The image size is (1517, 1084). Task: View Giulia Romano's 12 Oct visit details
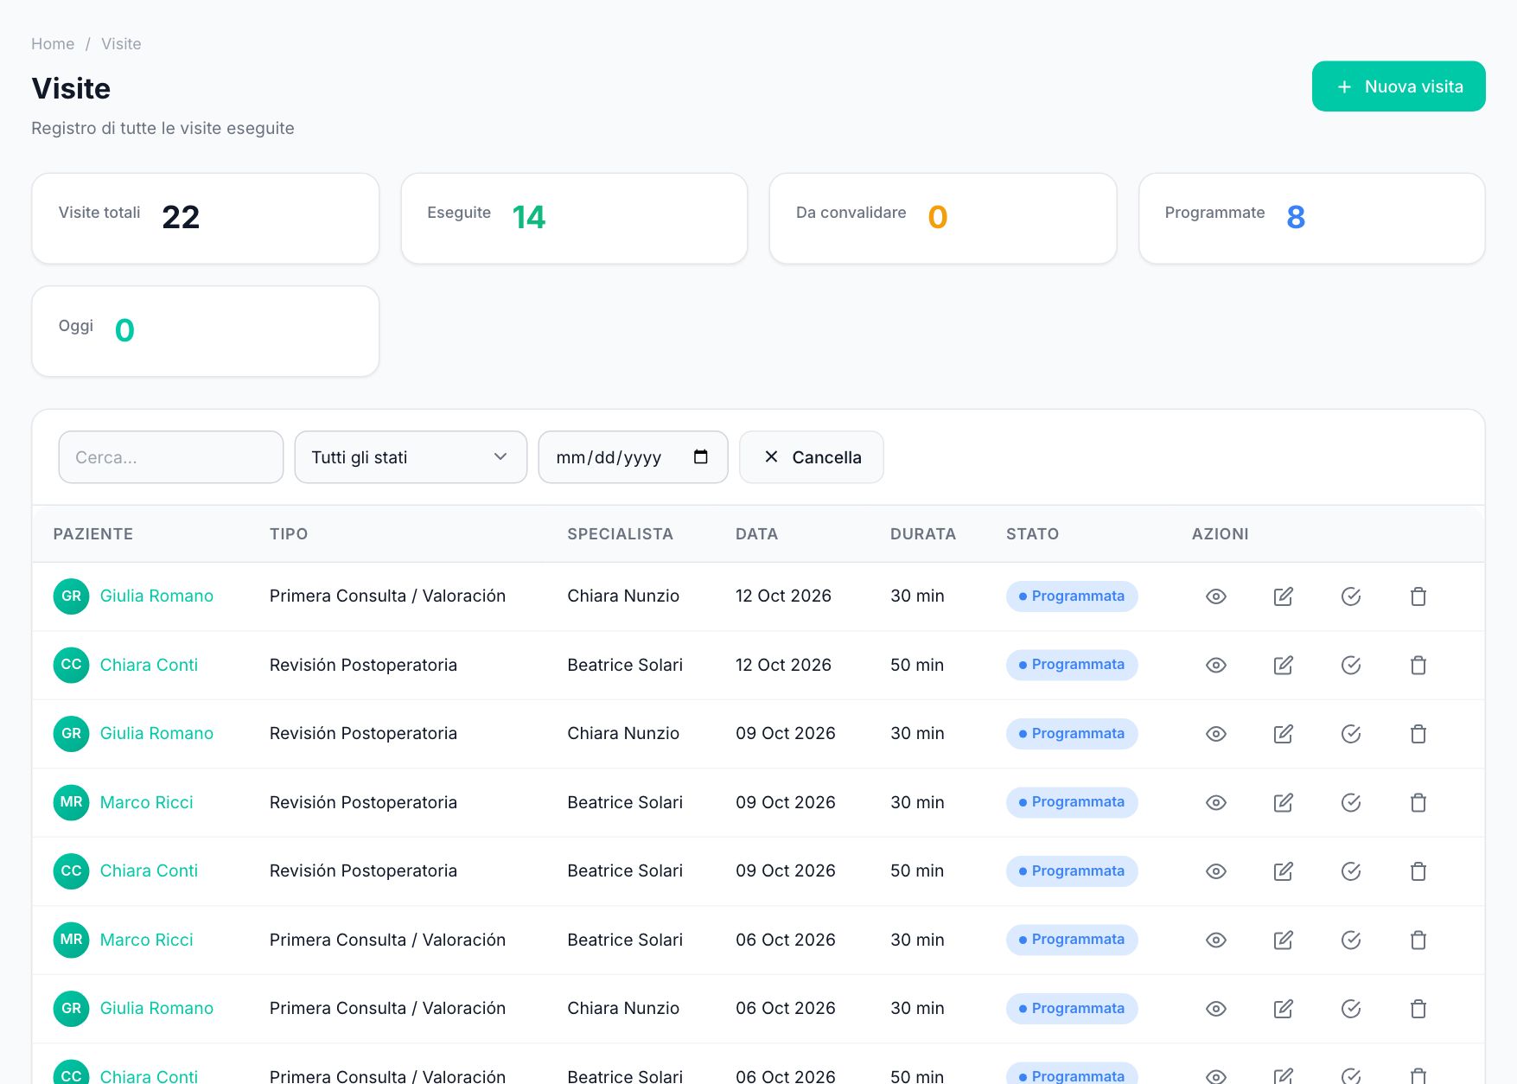1215,596
